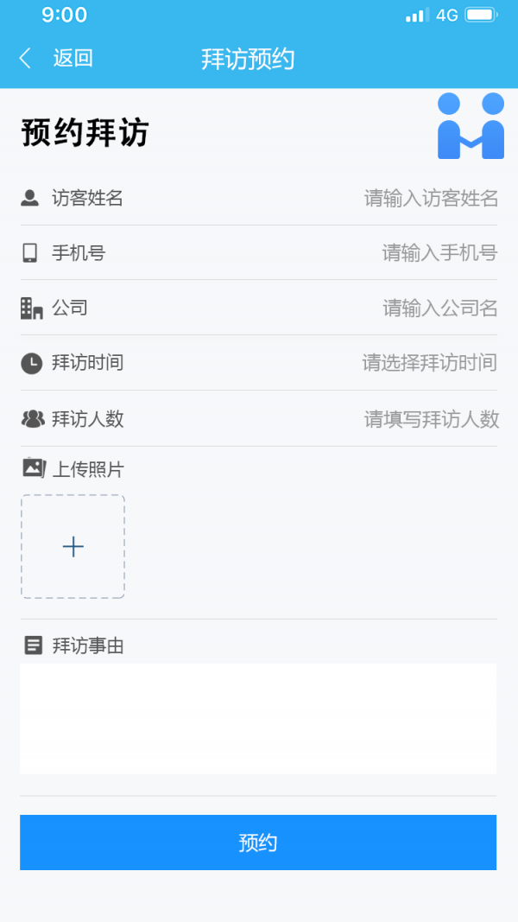518x922 pixels.
Task: Click the 返回 back text link
Action: click(73, 59)
